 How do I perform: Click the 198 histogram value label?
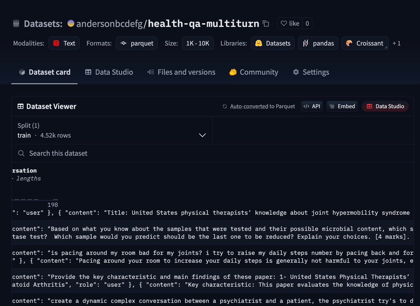(x=52, y=205)
